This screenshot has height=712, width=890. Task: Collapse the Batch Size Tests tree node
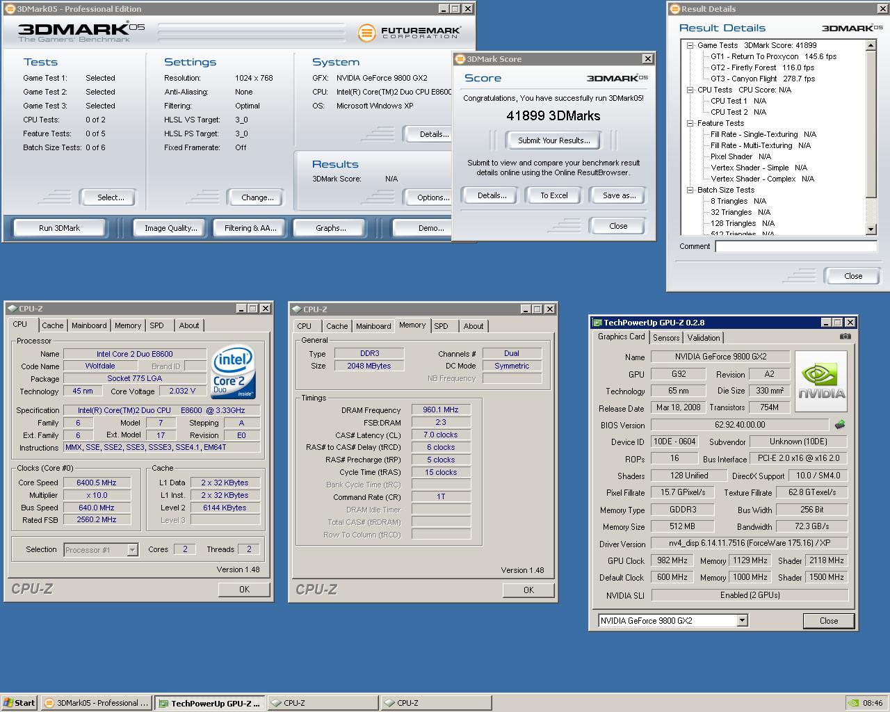690,190
